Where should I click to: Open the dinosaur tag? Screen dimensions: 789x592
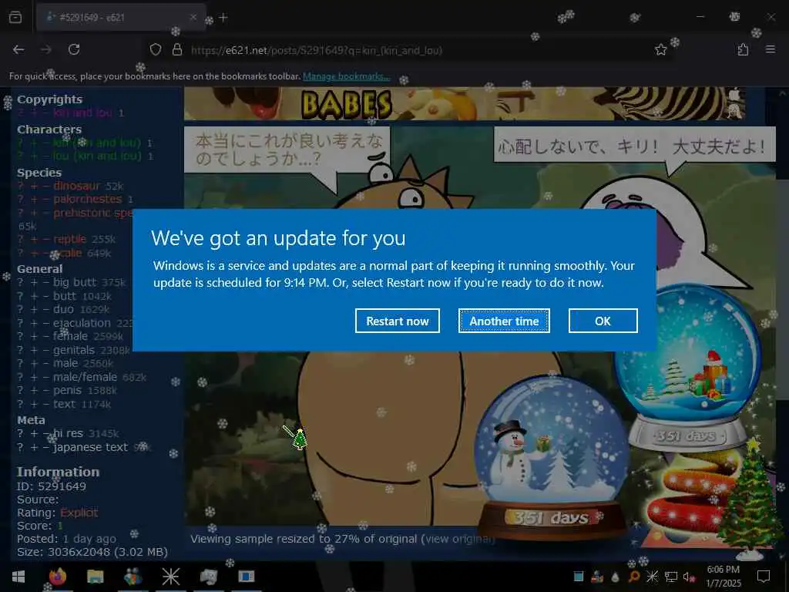[x=76, y=186]
